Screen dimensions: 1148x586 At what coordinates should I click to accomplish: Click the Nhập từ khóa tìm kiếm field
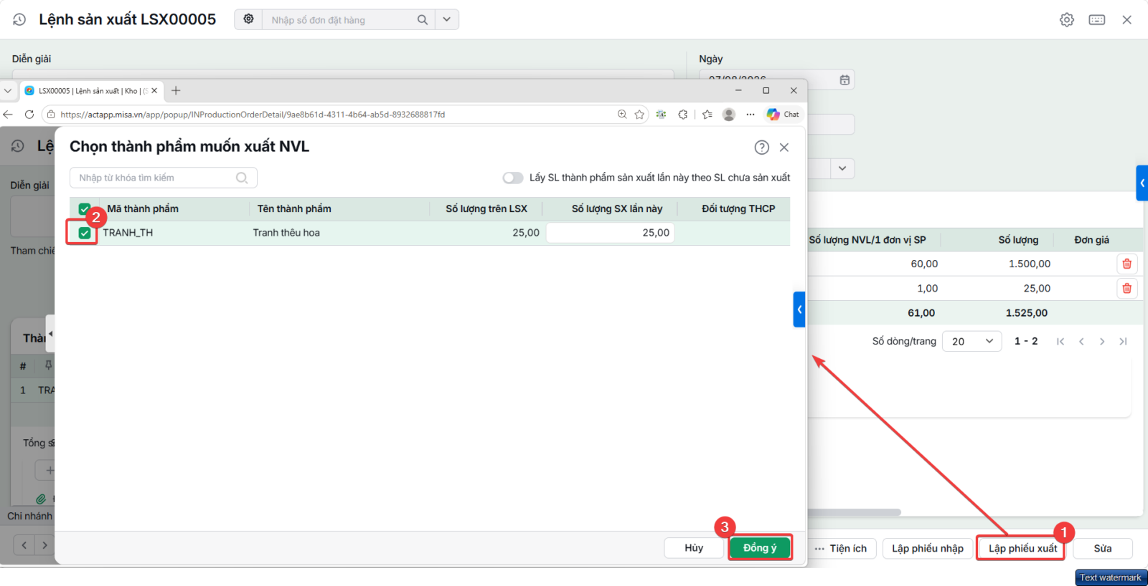163,178
